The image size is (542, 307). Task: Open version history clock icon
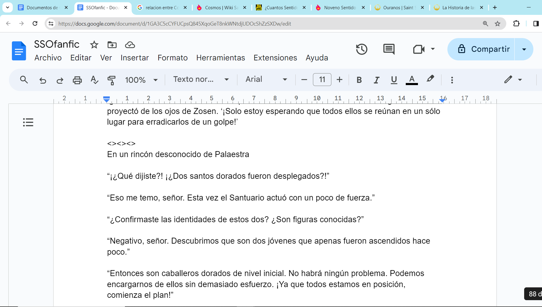tap(361, 49)
